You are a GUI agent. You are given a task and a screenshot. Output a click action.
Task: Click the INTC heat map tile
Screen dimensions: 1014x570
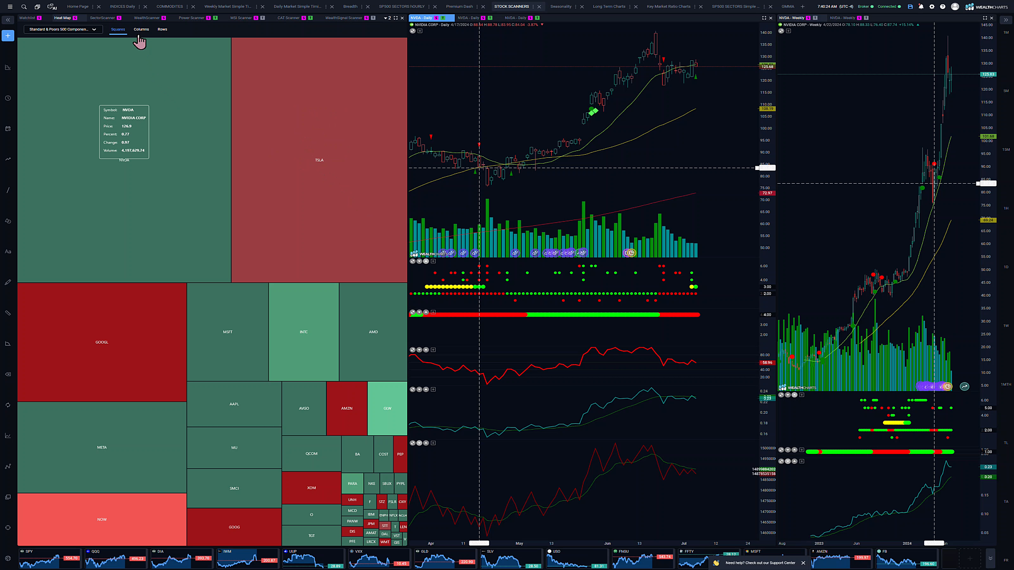(304, 332)
